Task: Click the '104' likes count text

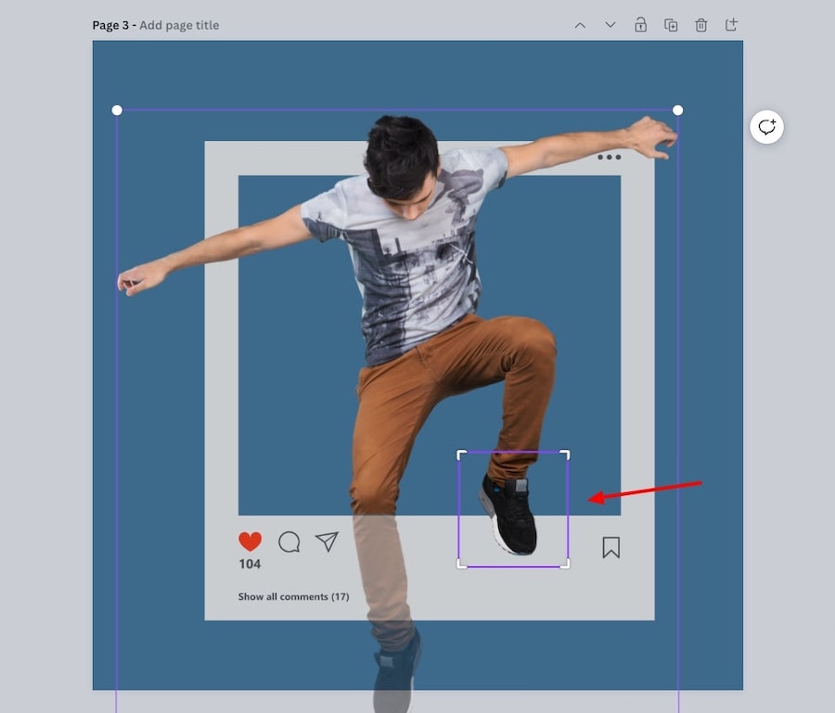Action: click(250, 564)
